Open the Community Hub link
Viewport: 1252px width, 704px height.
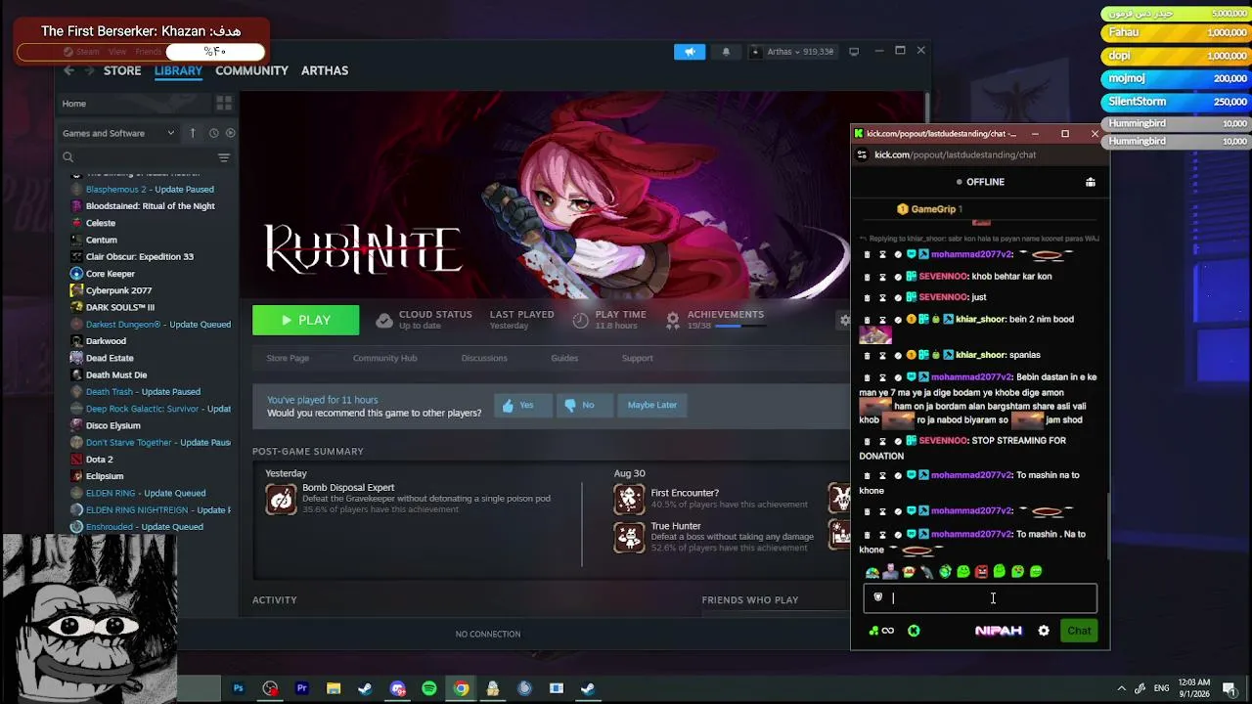pos(384,358)
